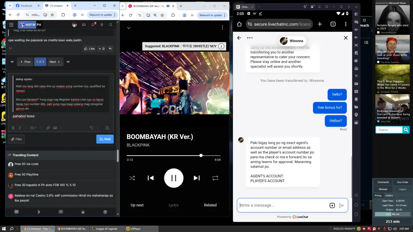Insert a link in the reply editor

(x=48, y=128)
